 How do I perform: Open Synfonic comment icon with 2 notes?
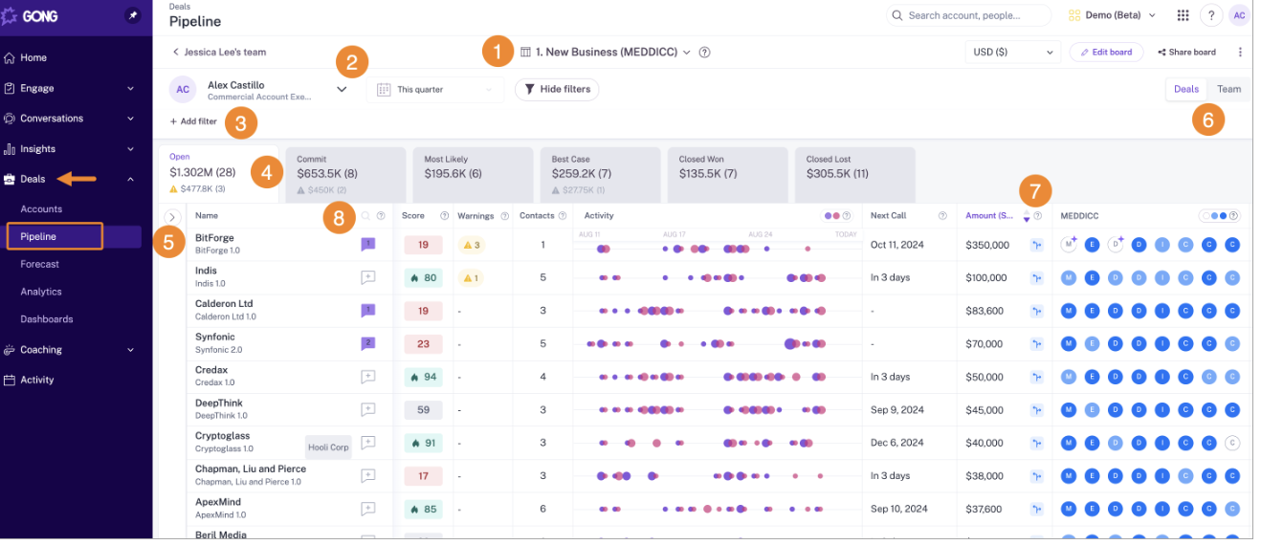tap(367, 343)
